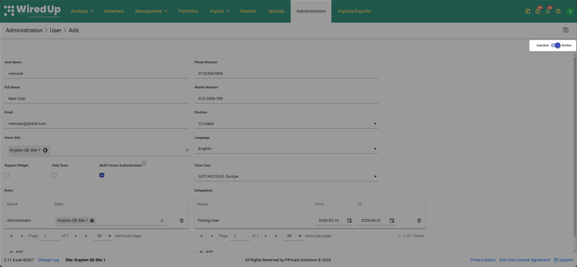The image size is (577, 267).
Task: Go to next page in Roles pager
Action: 76,236
